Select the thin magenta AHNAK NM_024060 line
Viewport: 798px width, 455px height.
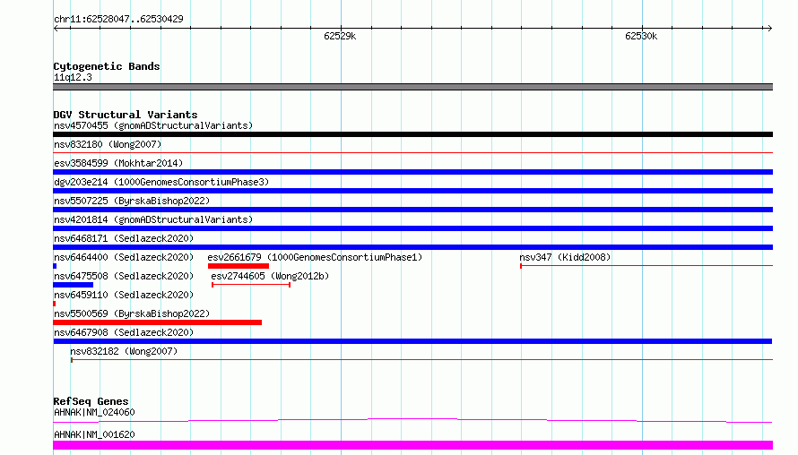(412, 420)
